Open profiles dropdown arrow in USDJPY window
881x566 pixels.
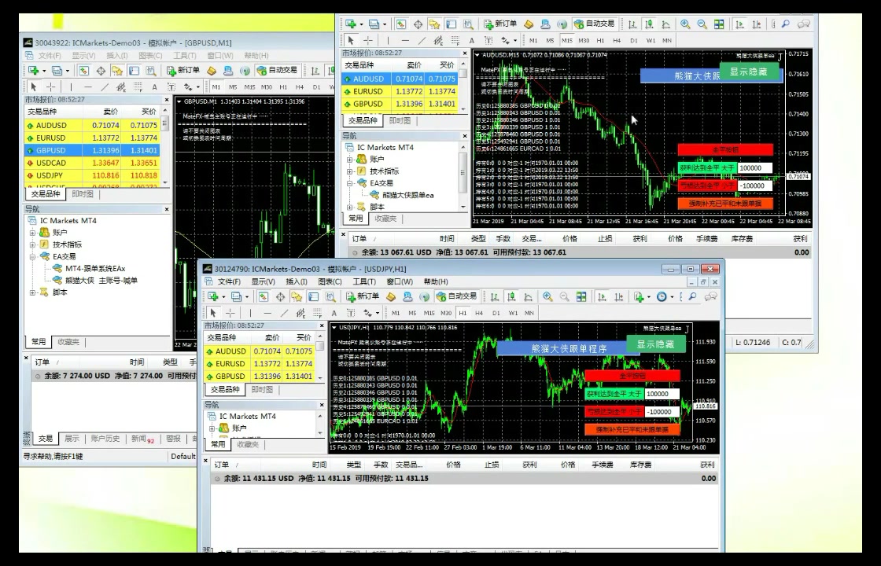[247, 296]
